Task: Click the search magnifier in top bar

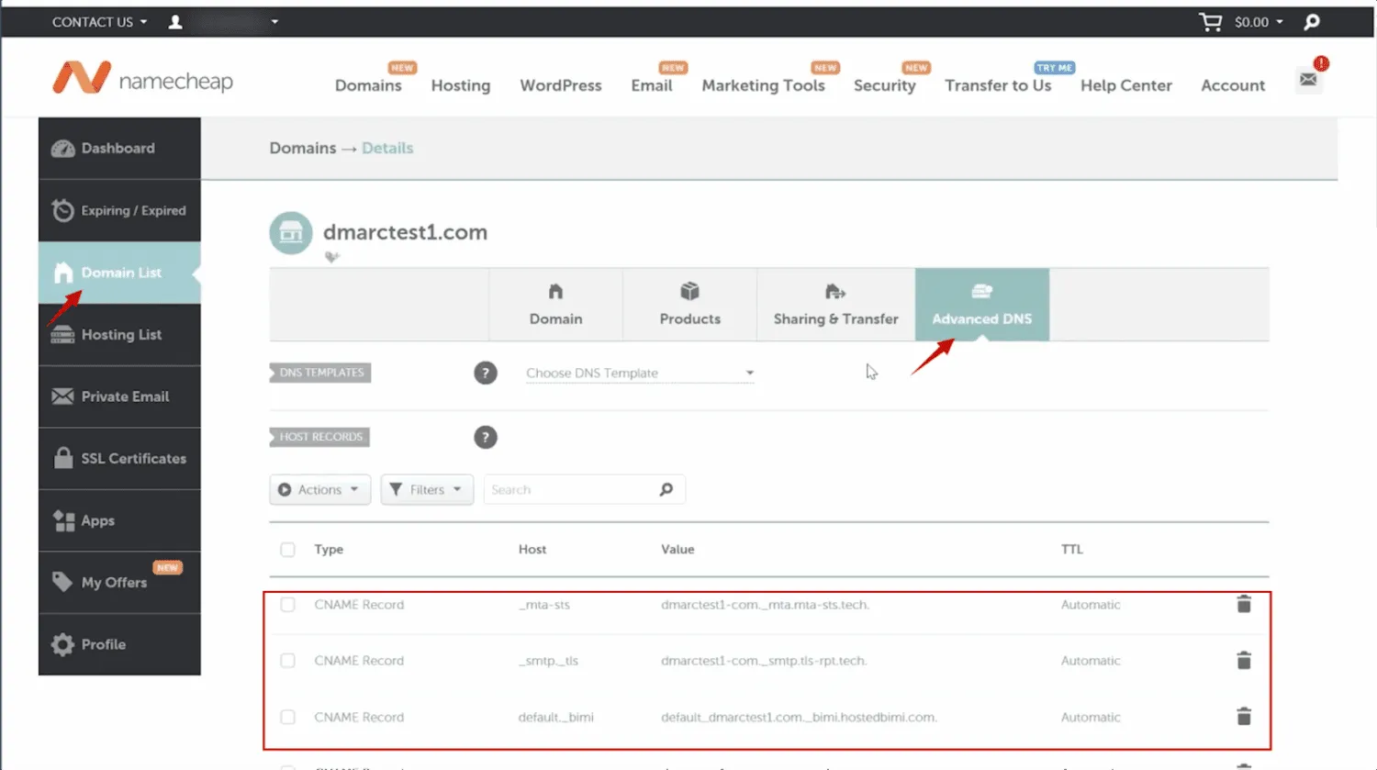Action: point(1312,21)
